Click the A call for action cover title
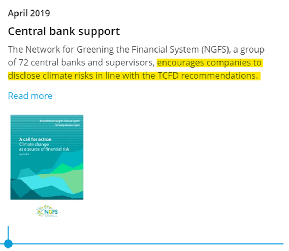Viewport: 289px width, 251px height. point(35,139)
